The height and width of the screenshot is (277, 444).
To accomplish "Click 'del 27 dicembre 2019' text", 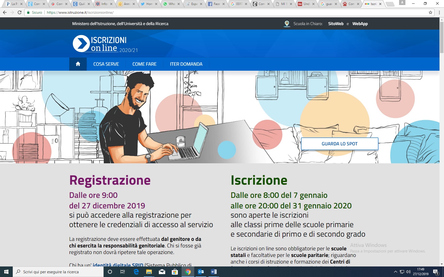I will point(107,206).
